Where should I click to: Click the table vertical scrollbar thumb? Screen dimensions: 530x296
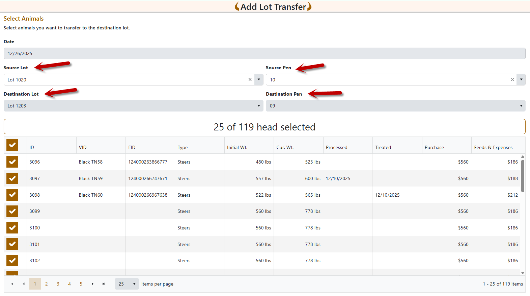coord(523,176)
